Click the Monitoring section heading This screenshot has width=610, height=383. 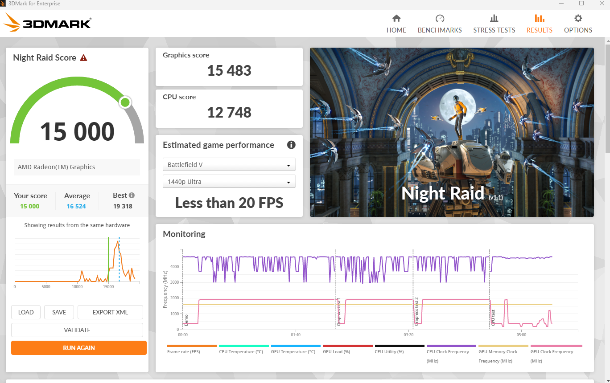184,234
